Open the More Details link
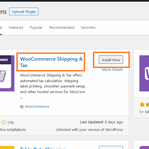Screen dimensions: 149x149 tap(113, 70)
